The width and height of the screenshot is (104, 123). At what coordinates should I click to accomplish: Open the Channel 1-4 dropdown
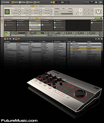(46, 18)
